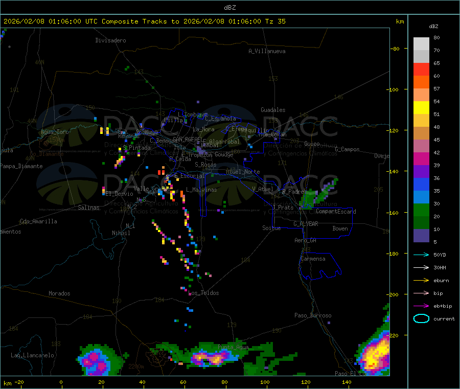The width and height of the screenshot is (460, 389).
Task: Click the 'Carmensa' map label
Action: pos(313,259)
